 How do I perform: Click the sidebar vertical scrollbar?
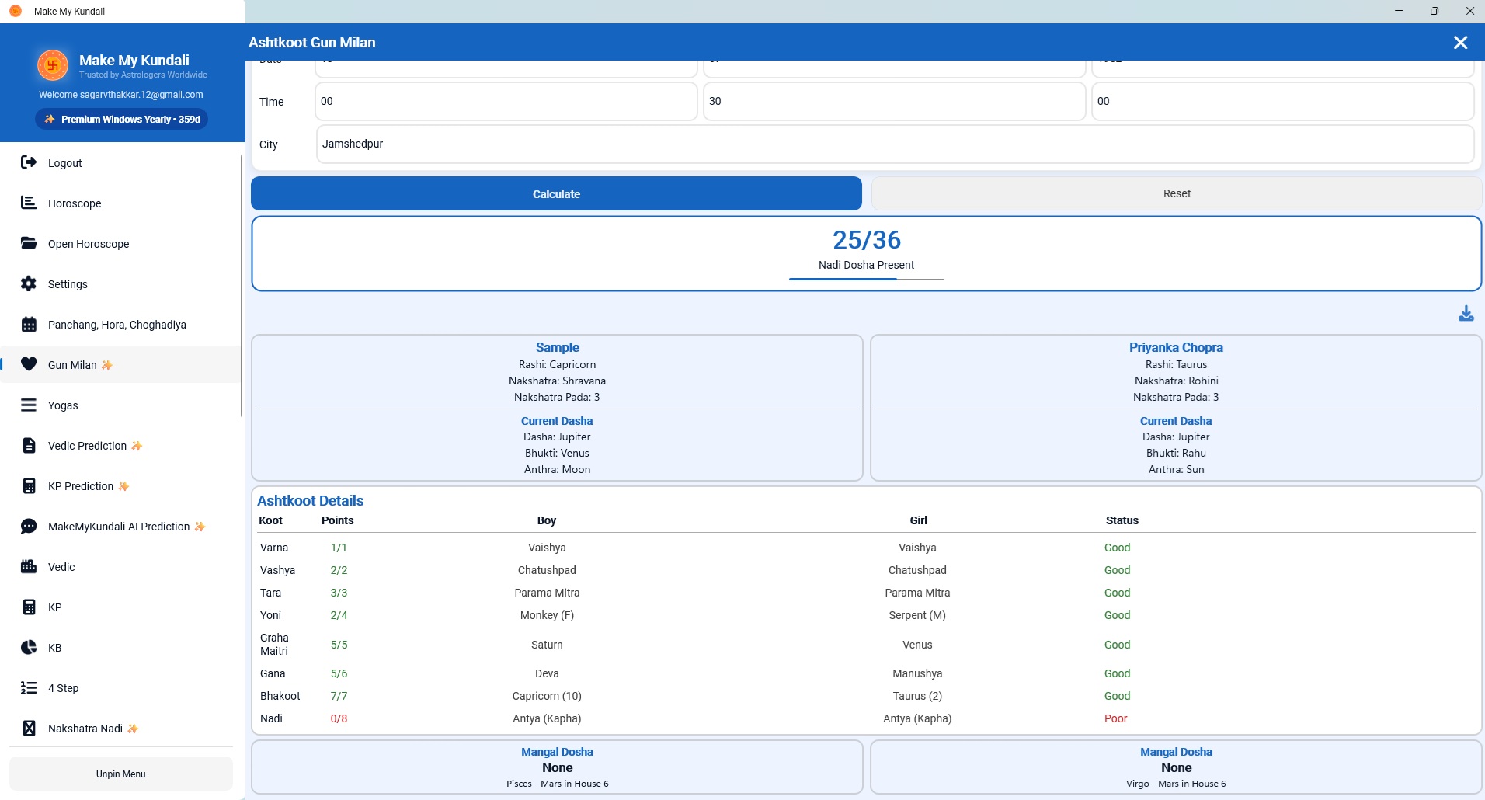tap(242, 286)
